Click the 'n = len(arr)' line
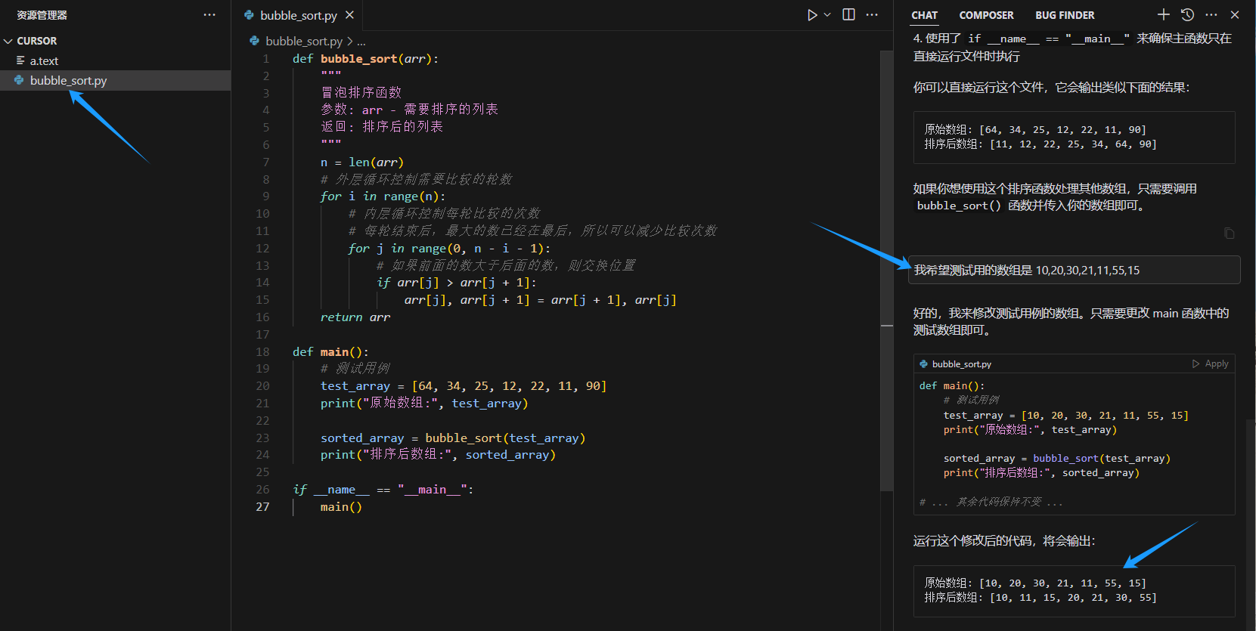Screen dimensions: 1256x631 coord(361,162)
